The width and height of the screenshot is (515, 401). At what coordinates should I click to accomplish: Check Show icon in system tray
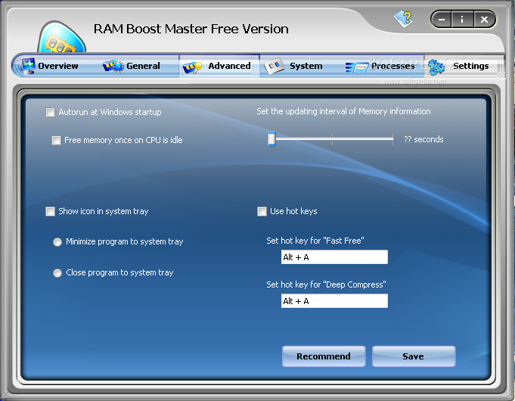point(50,211)
